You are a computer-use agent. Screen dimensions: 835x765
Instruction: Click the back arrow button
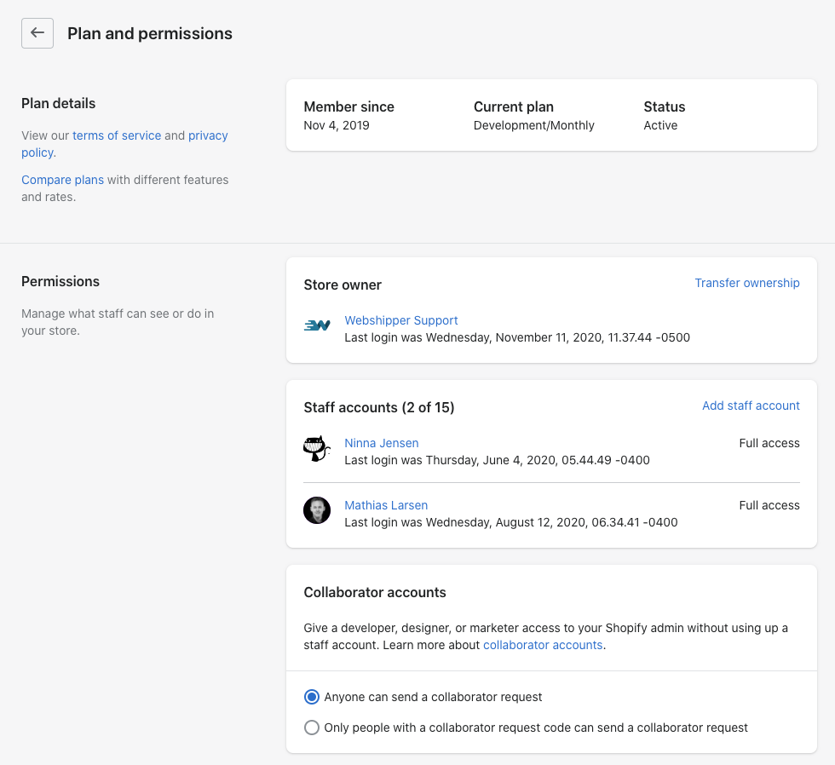click(x=37, y=33)
